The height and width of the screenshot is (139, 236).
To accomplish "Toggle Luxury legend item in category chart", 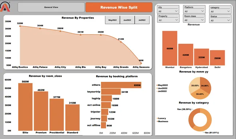I will point(161,118).
